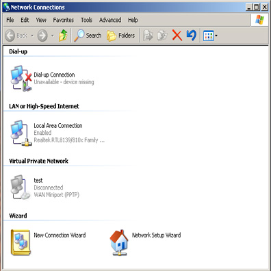
Task: Open the View menu
Action: click(x=41, y=20)
